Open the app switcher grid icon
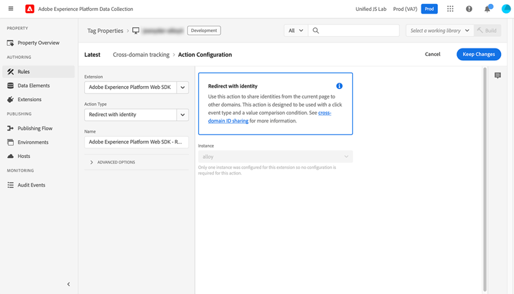 (x=450, y=9)
